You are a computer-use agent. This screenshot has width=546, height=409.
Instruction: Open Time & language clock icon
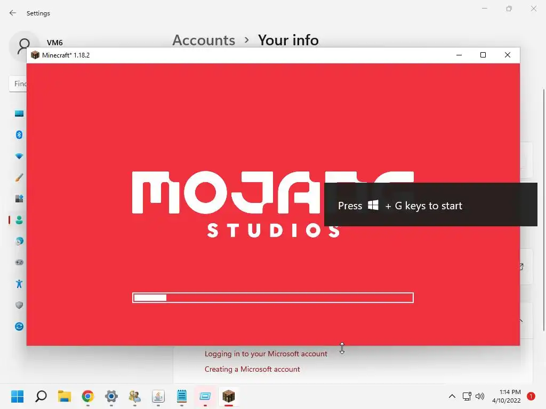coord(19,241)
